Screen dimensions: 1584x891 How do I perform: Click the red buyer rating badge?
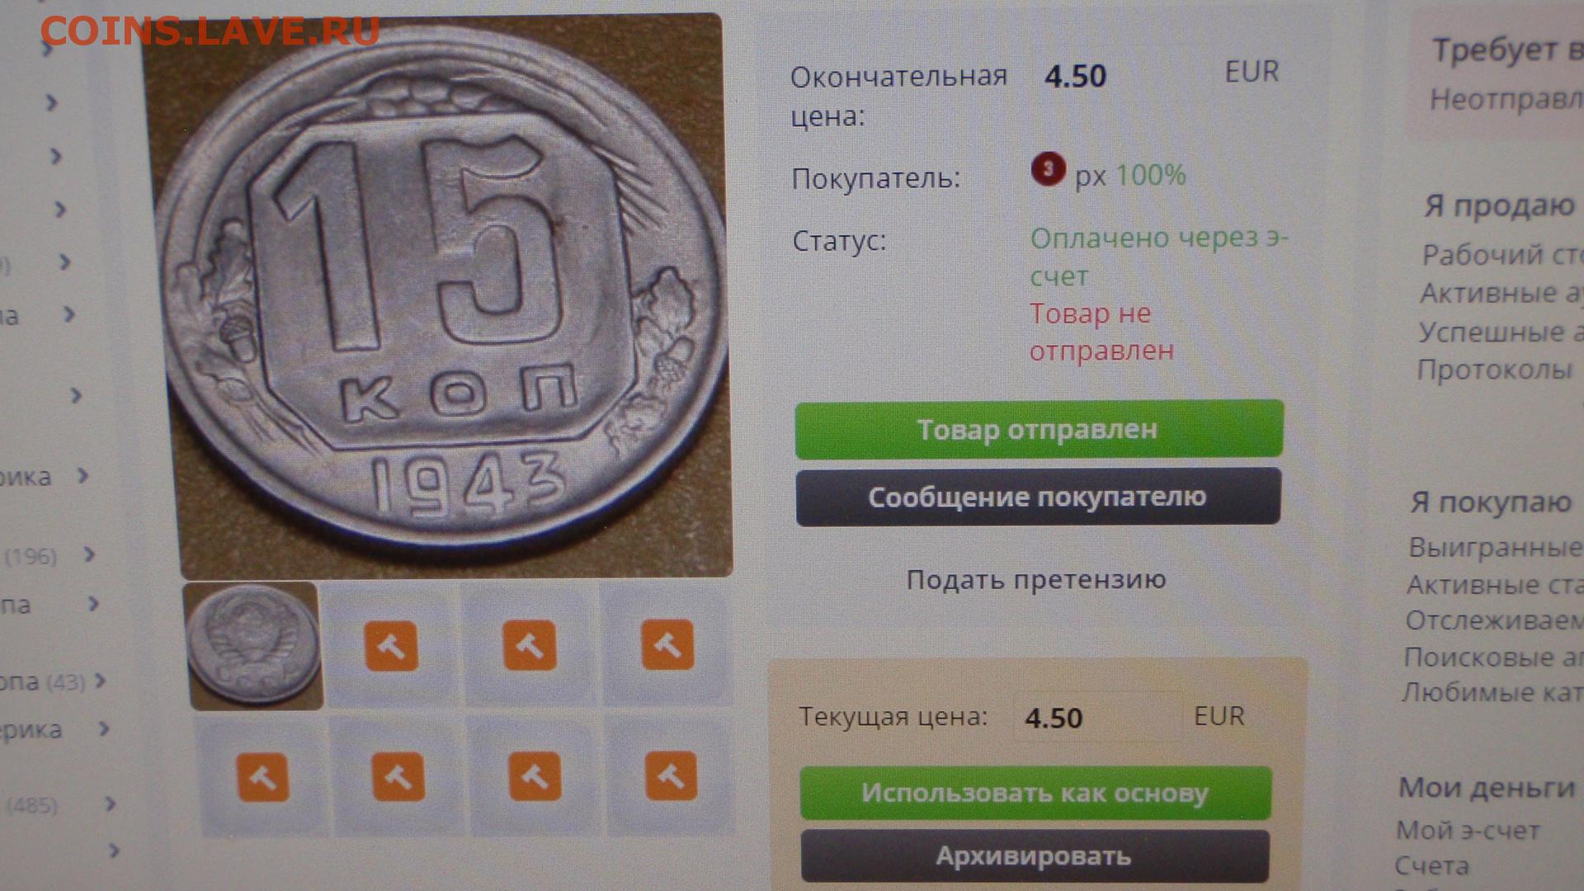tap(1048, 170)
